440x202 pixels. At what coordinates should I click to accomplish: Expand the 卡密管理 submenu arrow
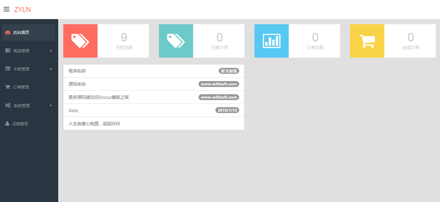coord(51,69)
